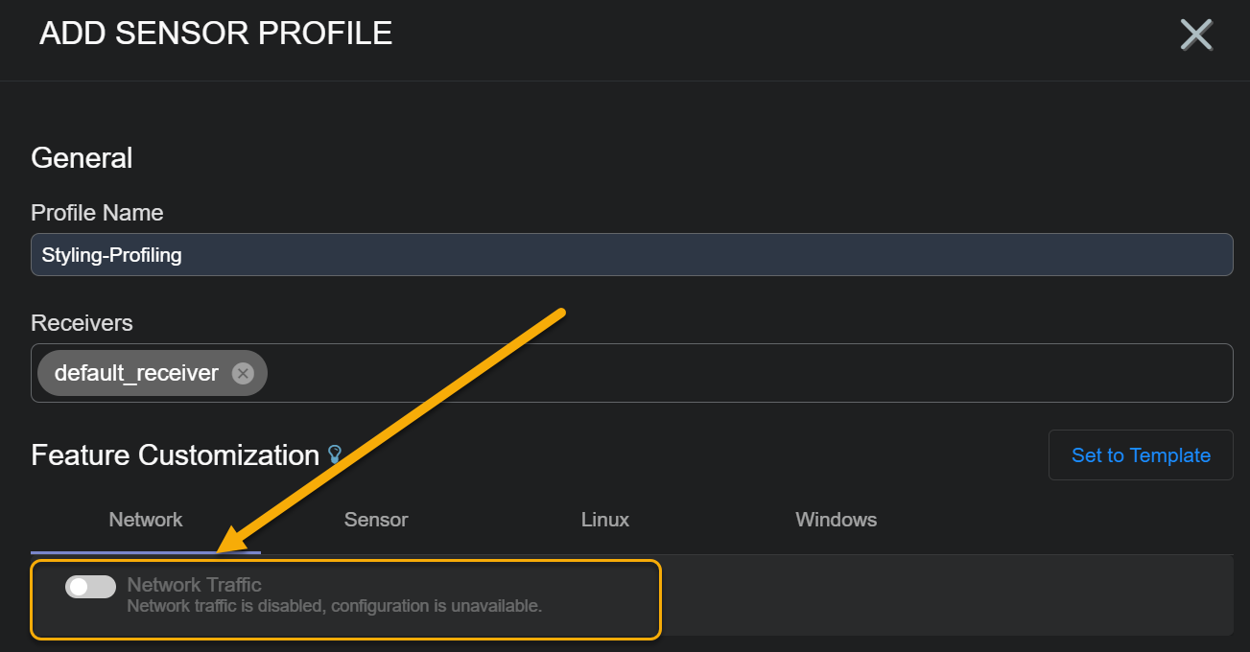Select the Windows tab
This screenshot has width=1250, height=652.
[x=836, y=520]
